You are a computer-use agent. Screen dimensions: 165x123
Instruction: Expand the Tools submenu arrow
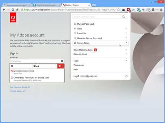click(x=126, y=61)
